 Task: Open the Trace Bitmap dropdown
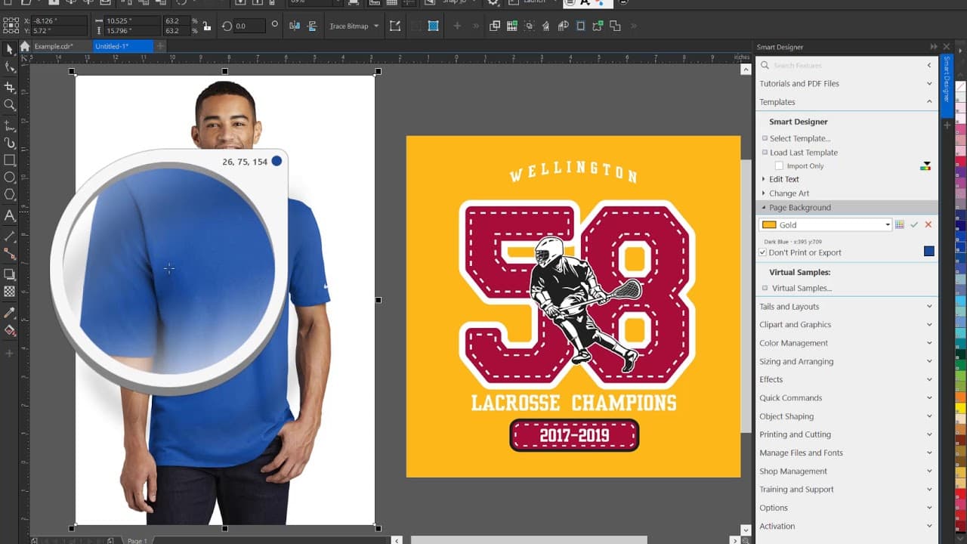353,26
